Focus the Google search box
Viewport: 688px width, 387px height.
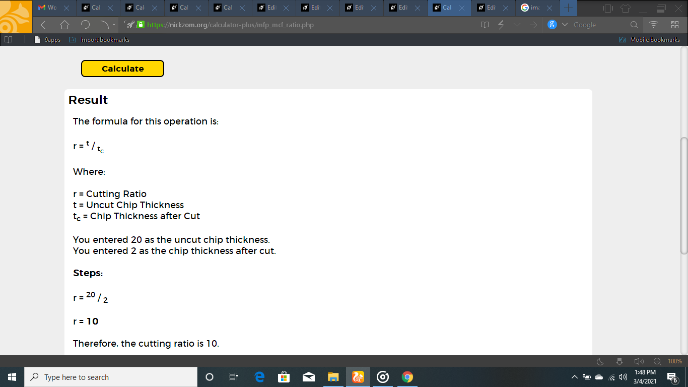(x=599, y=25)
